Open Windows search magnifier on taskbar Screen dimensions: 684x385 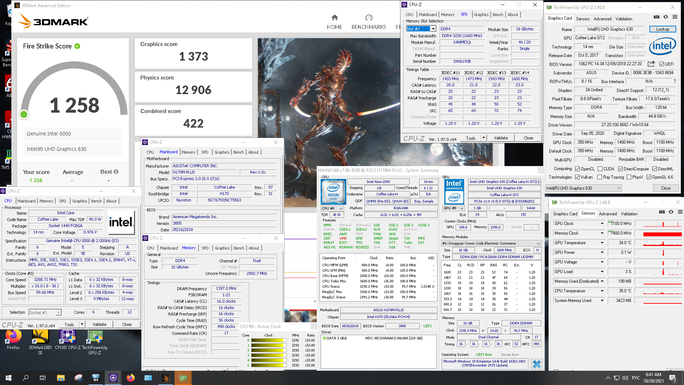pyautogui.click(x=26, y=378)
